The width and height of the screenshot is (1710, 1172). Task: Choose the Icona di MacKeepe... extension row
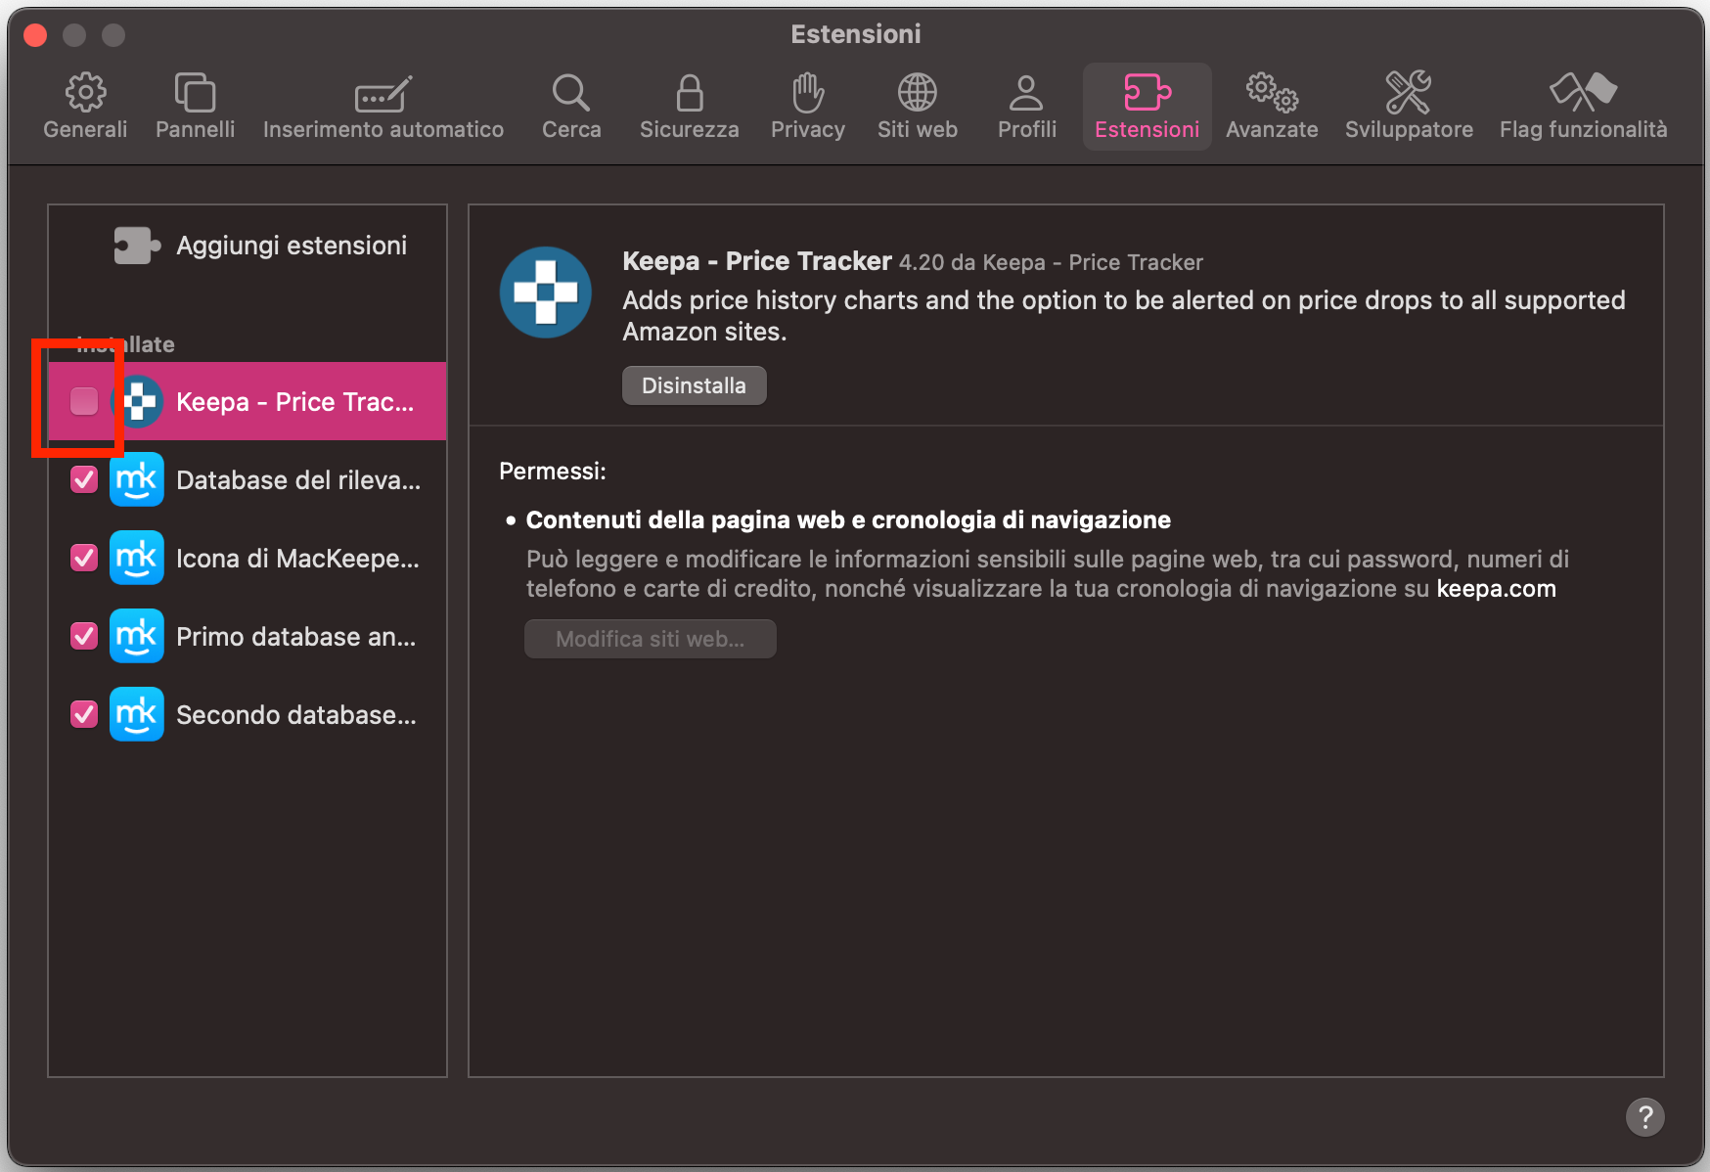click(x=247, y=558)
